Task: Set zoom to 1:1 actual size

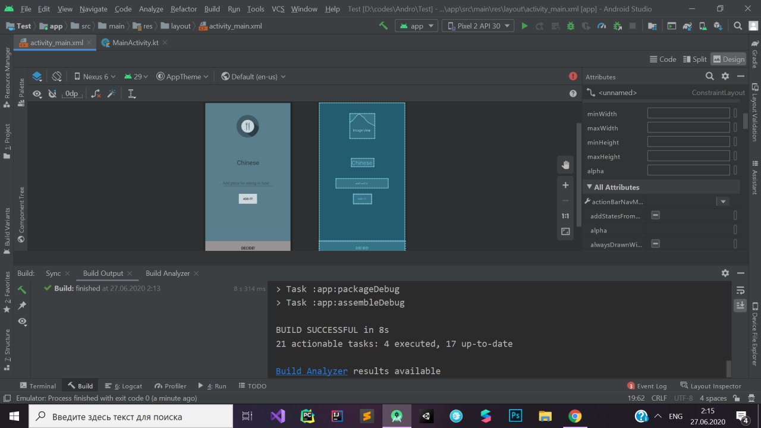Action: tap(565, 216)
